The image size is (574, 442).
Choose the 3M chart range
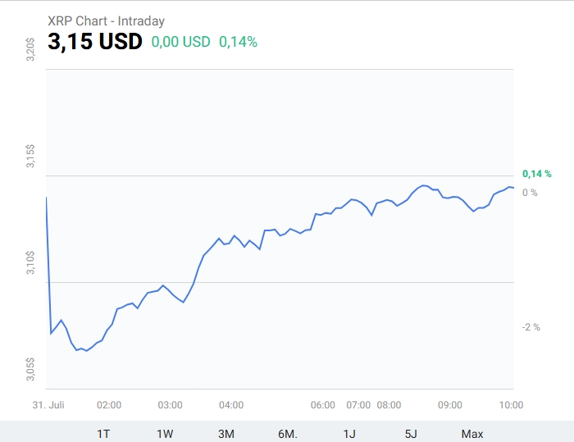pyautogui.click(x=226, y=434)
